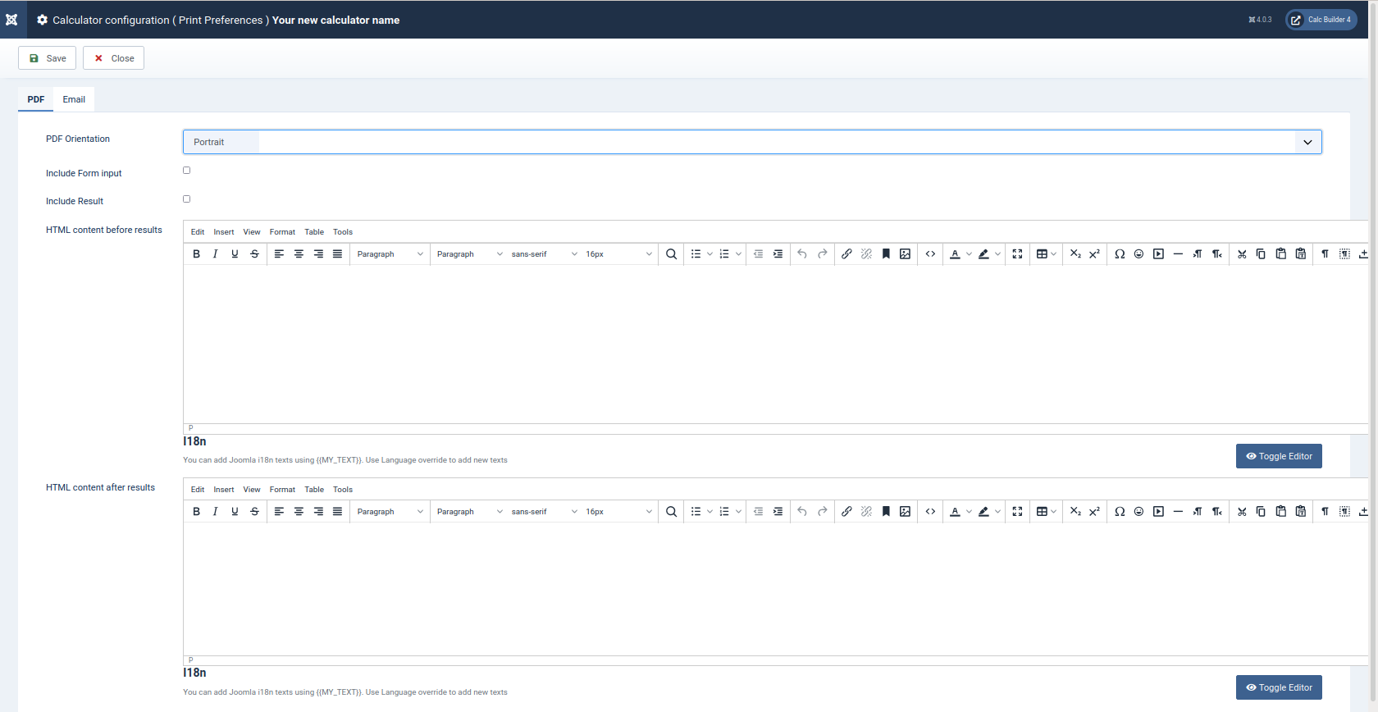This screenshot has height=712, width=1378.
Task: Redo action in the after-results editor
Action: pyautogui.click(x=822, y=512)
